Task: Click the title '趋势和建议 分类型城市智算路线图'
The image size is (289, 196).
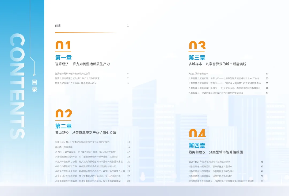Action: tap(216, 152)
